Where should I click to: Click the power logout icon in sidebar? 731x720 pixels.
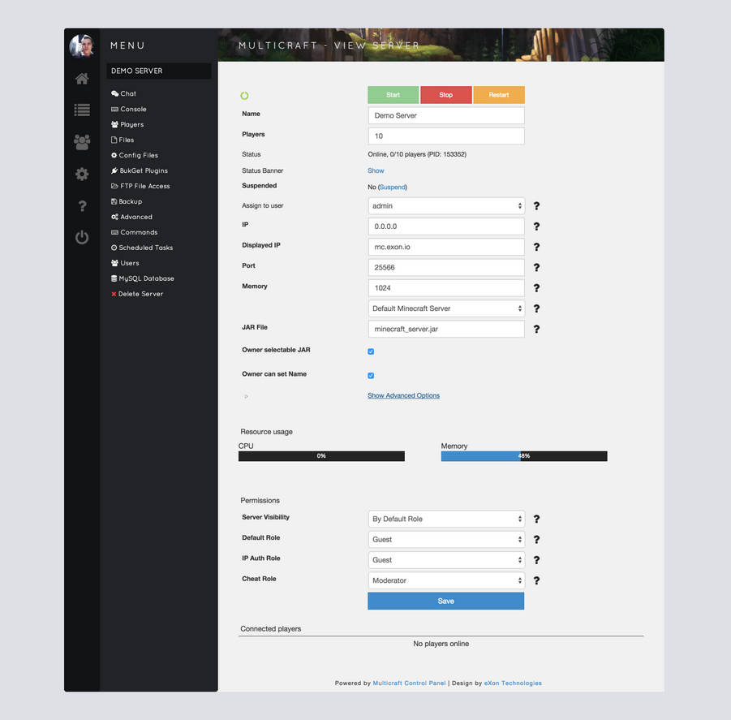(x=82, y=237)
